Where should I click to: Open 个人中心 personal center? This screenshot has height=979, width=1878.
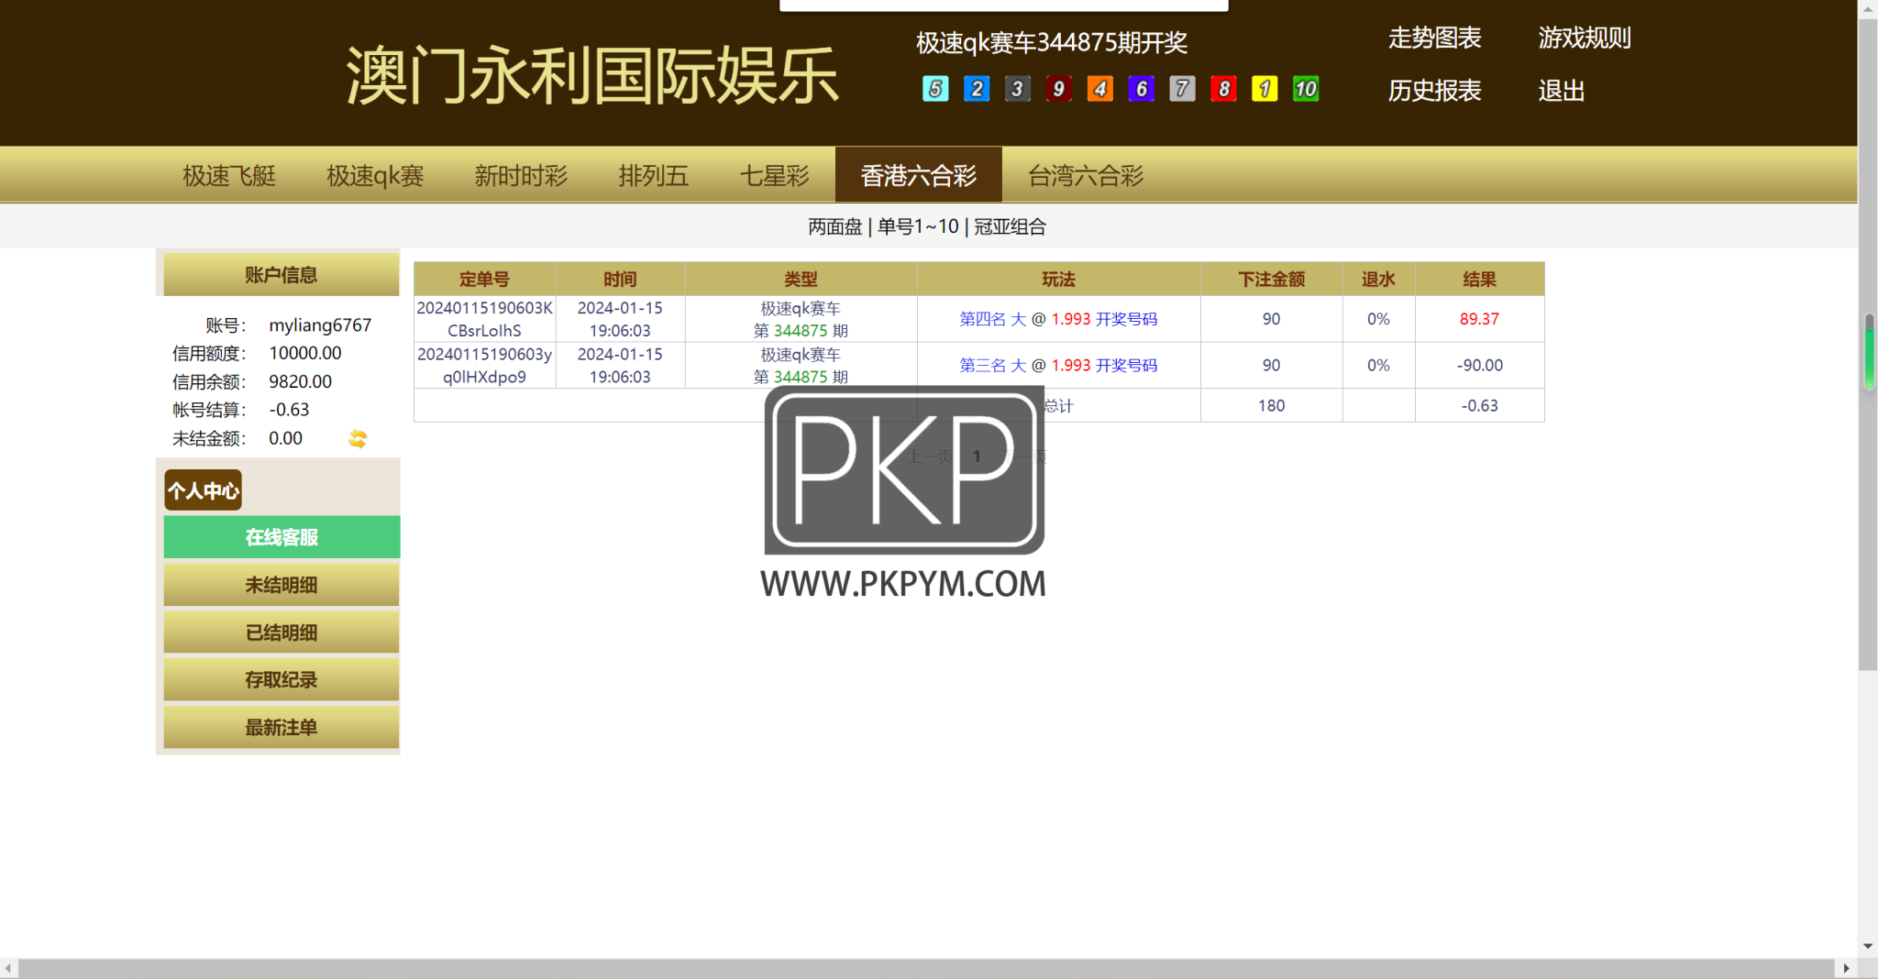[204, 490]
